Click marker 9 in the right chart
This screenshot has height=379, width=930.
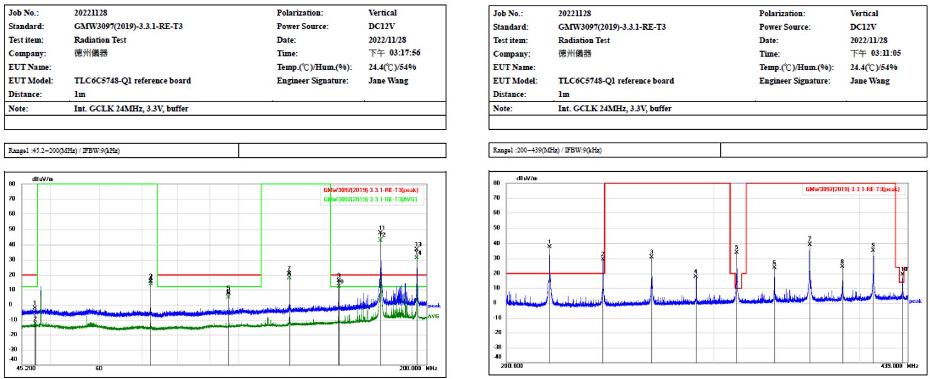point(873,249)
